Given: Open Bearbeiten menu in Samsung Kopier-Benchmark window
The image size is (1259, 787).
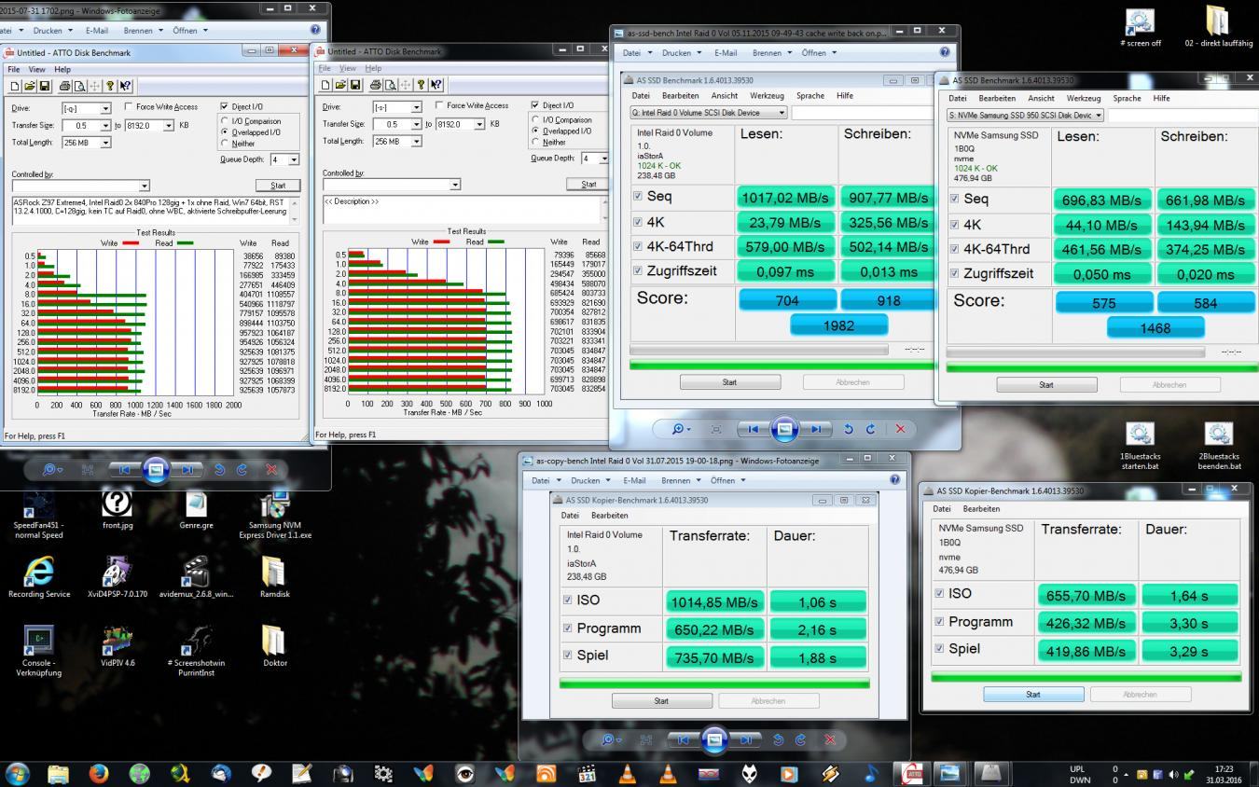Looking at the screenshot, I should (981, 508).
